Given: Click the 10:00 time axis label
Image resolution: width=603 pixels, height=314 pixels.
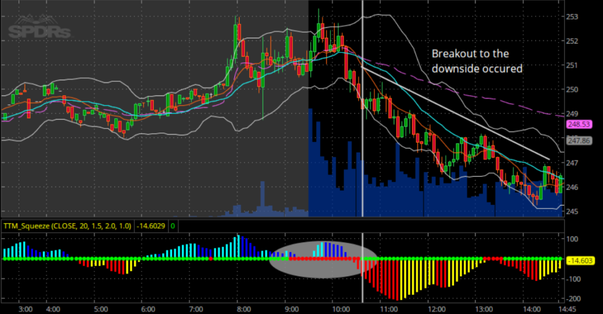Looking at the screenshot, I should 341,309.
